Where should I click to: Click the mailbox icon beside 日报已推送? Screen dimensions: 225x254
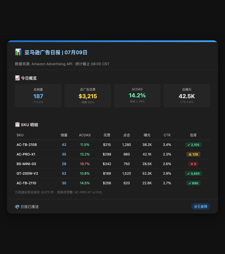pyautogui.click(x=17, y=207)
